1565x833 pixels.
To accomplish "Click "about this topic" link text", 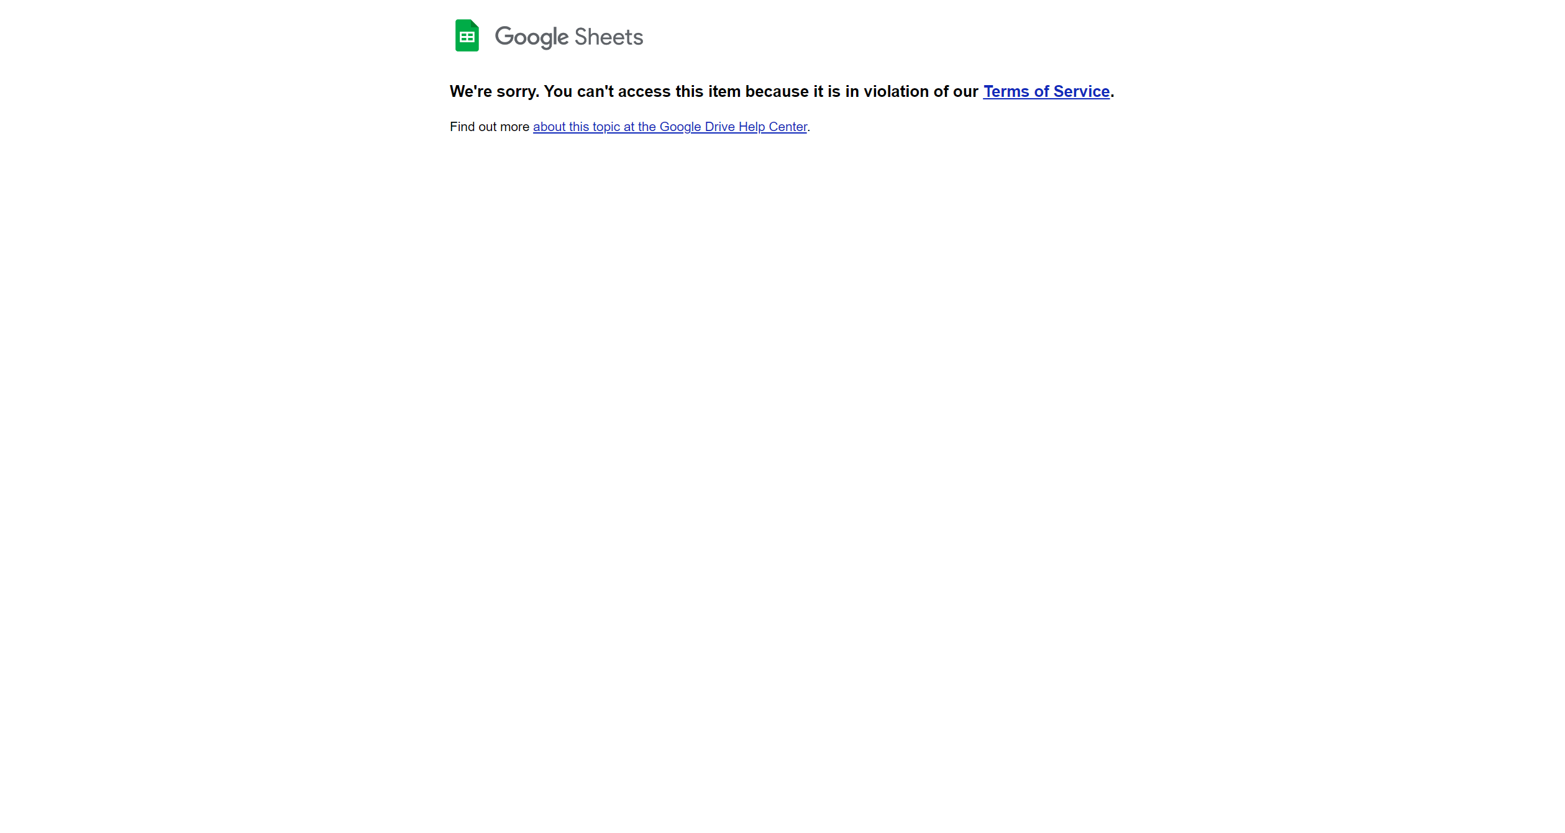I will click(x=576, y=127).
